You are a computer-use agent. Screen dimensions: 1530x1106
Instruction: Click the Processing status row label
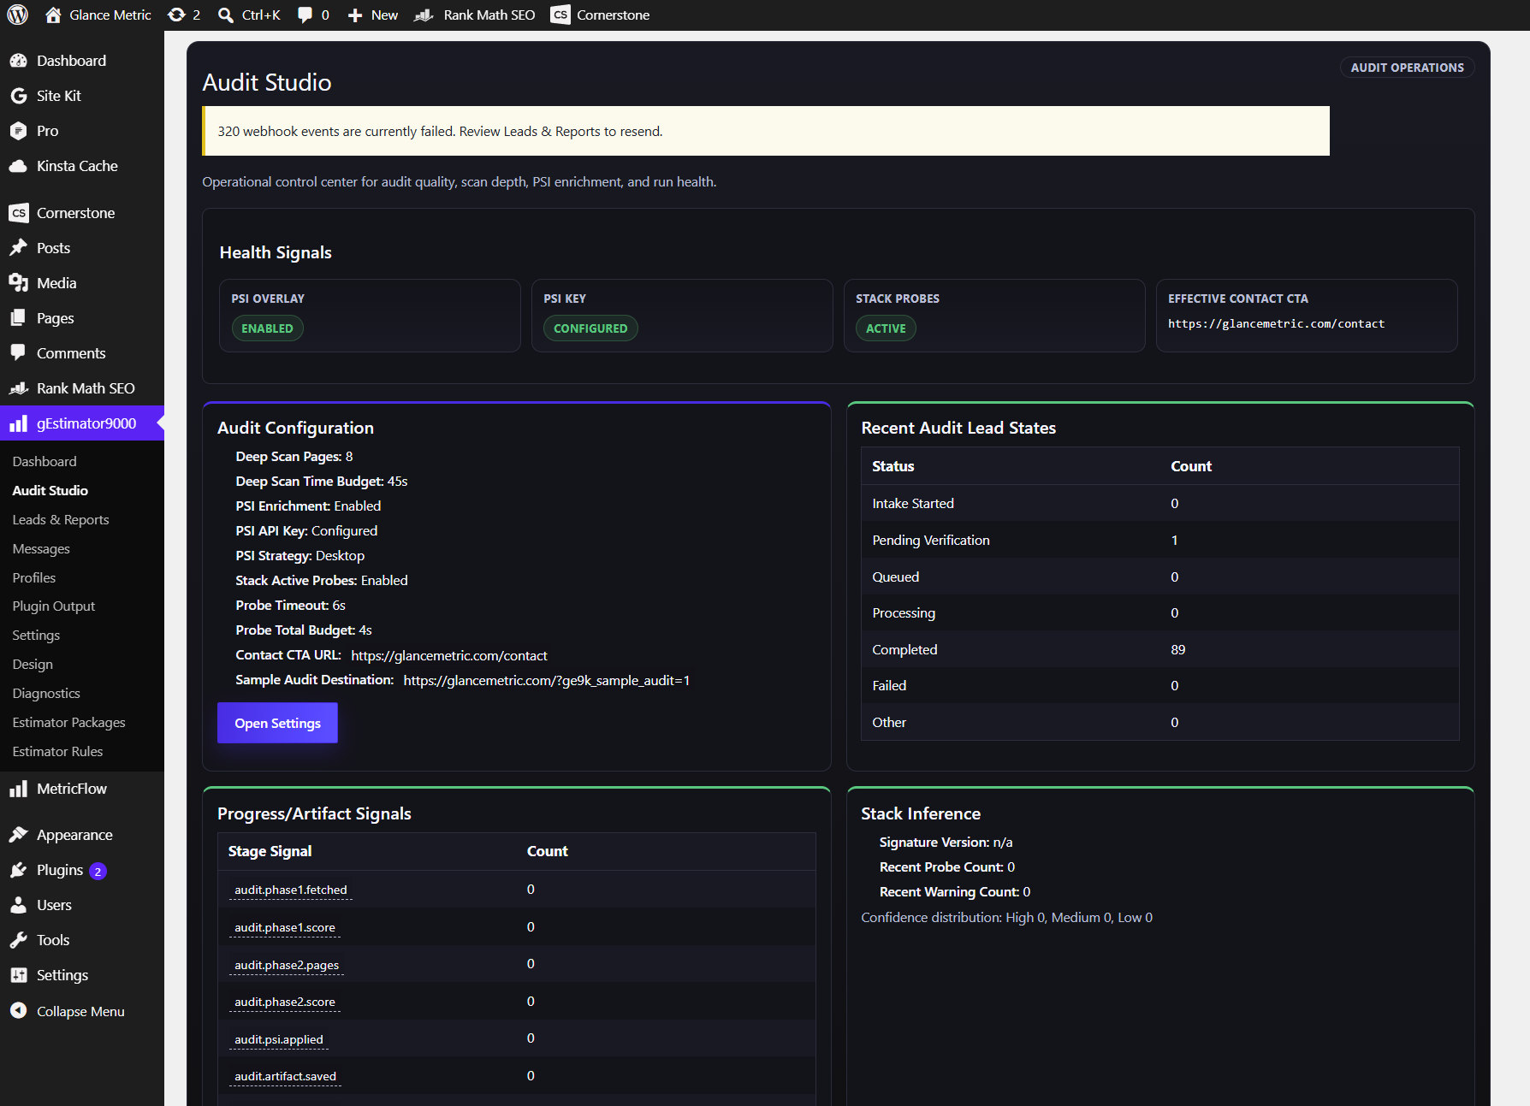click(x=904, y=613)
